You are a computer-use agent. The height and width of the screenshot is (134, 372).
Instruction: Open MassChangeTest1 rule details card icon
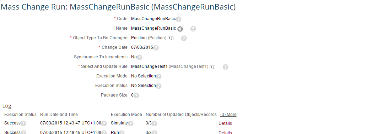212,67
